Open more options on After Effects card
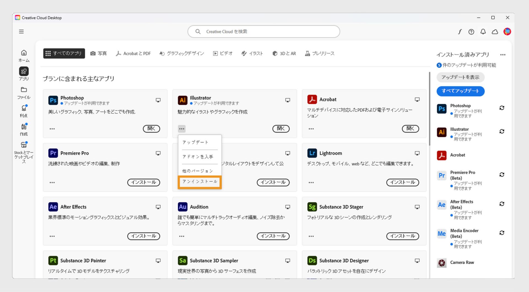Image resolution: width=529 pixels, height=292 pixels. tap(52, 236)
